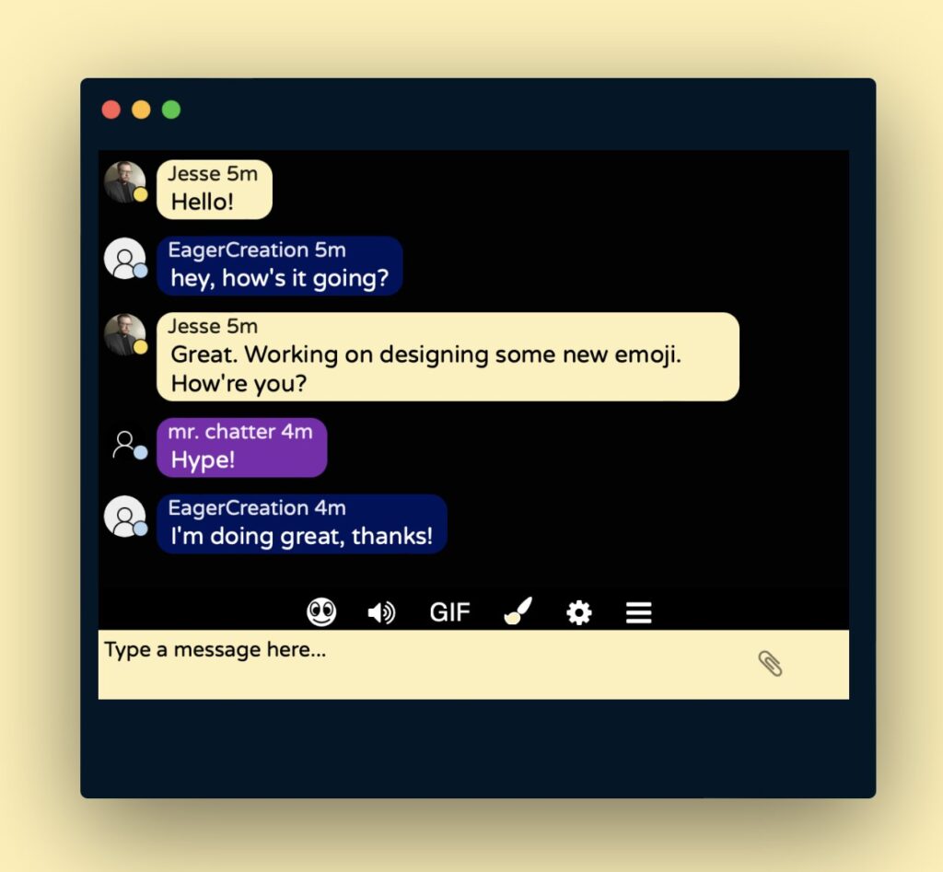The image size is (943, 872).
Task: Select the "Hype!" purple message bubble
Action: (242, 448)
